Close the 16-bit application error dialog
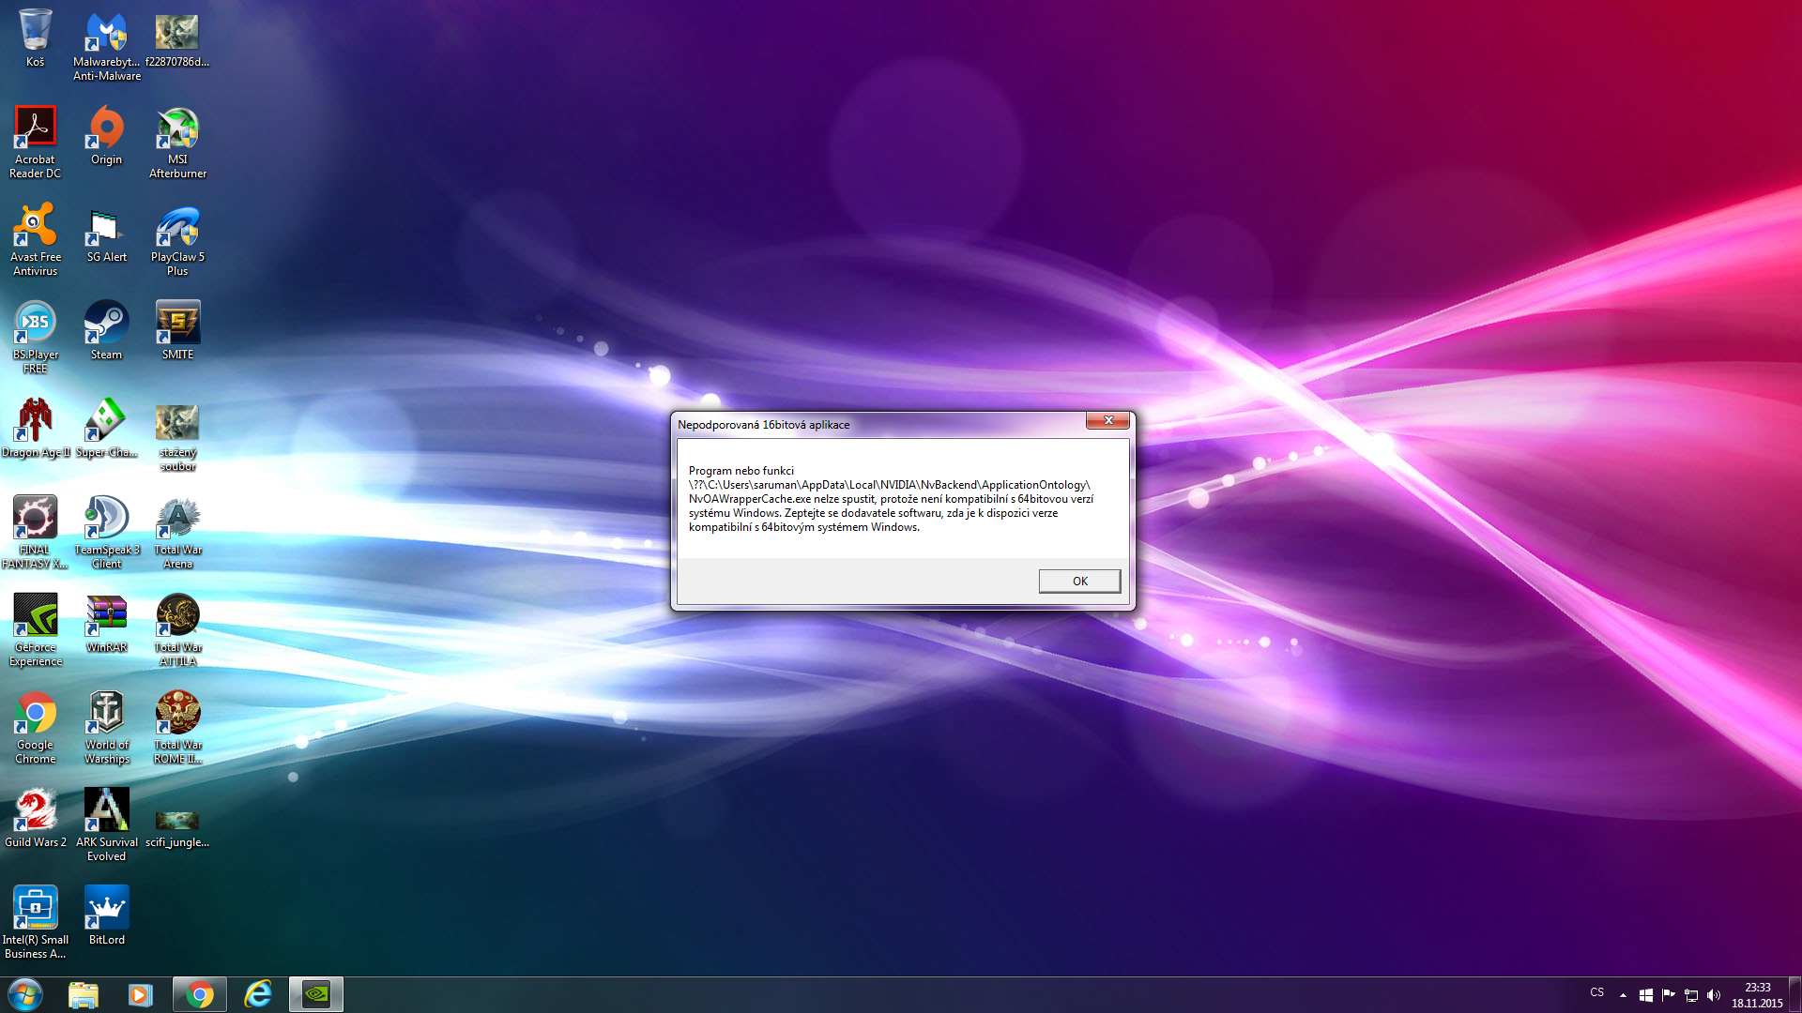 pyautogui.click(x=1107, y=421)
